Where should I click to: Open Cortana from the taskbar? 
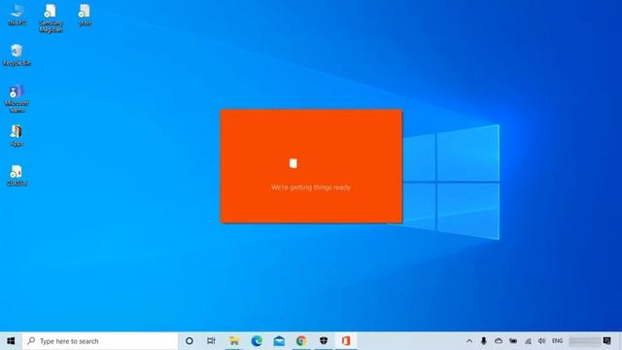[190, 341]
